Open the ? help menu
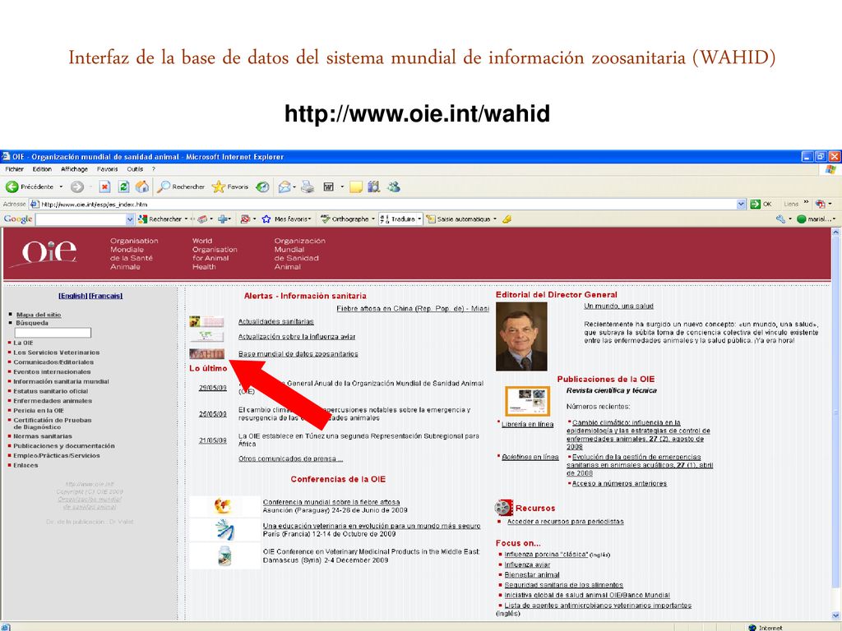 (x=154, y=169)
